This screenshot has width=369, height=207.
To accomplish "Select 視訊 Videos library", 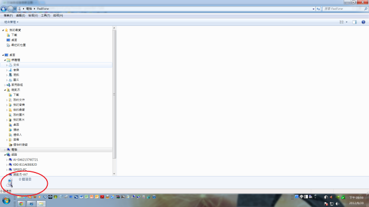I will [16, 75].
